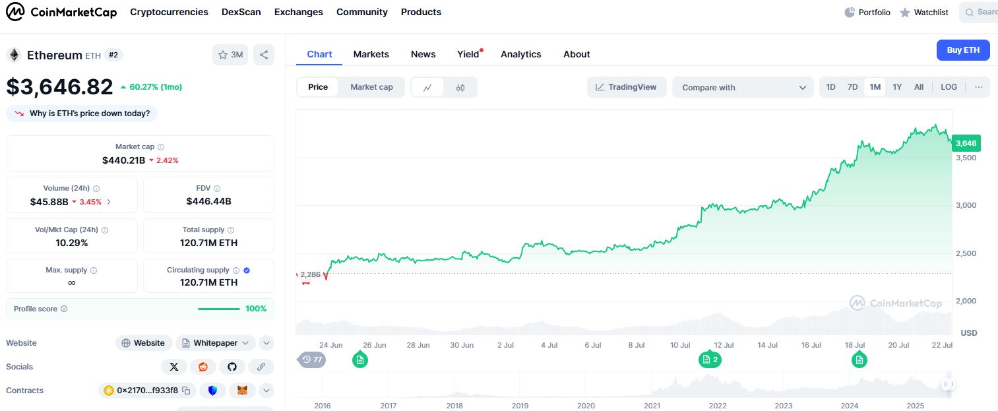Image resolution: width=998 pixels, height=411 pixels.
Task: Add Ethereum to watchlist via 3M star
Action: click(x=230, y=55)
